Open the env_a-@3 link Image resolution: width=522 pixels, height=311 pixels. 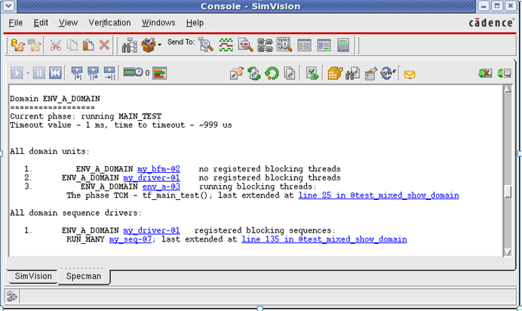161,186
